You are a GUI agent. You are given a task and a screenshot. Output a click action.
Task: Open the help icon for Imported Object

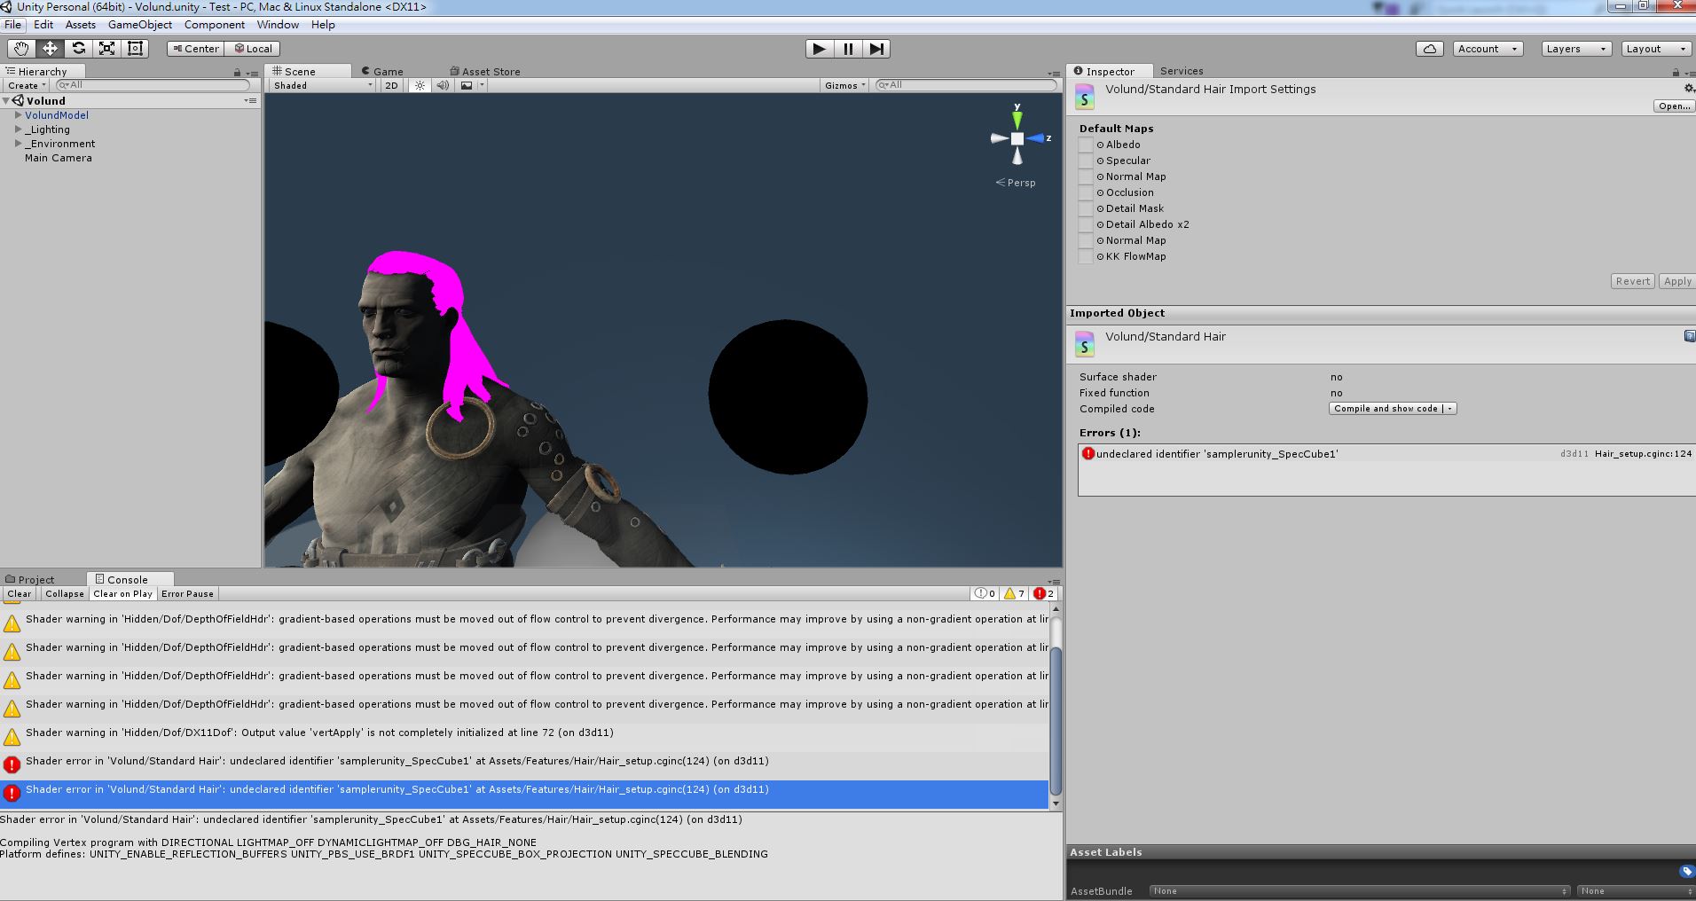(x=1690, y=336)
